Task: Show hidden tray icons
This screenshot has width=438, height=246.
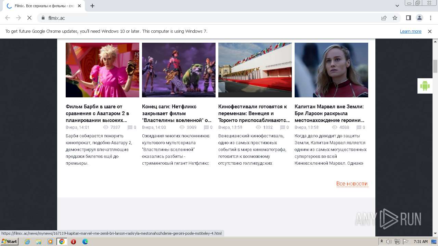Action: pos(382,242)
